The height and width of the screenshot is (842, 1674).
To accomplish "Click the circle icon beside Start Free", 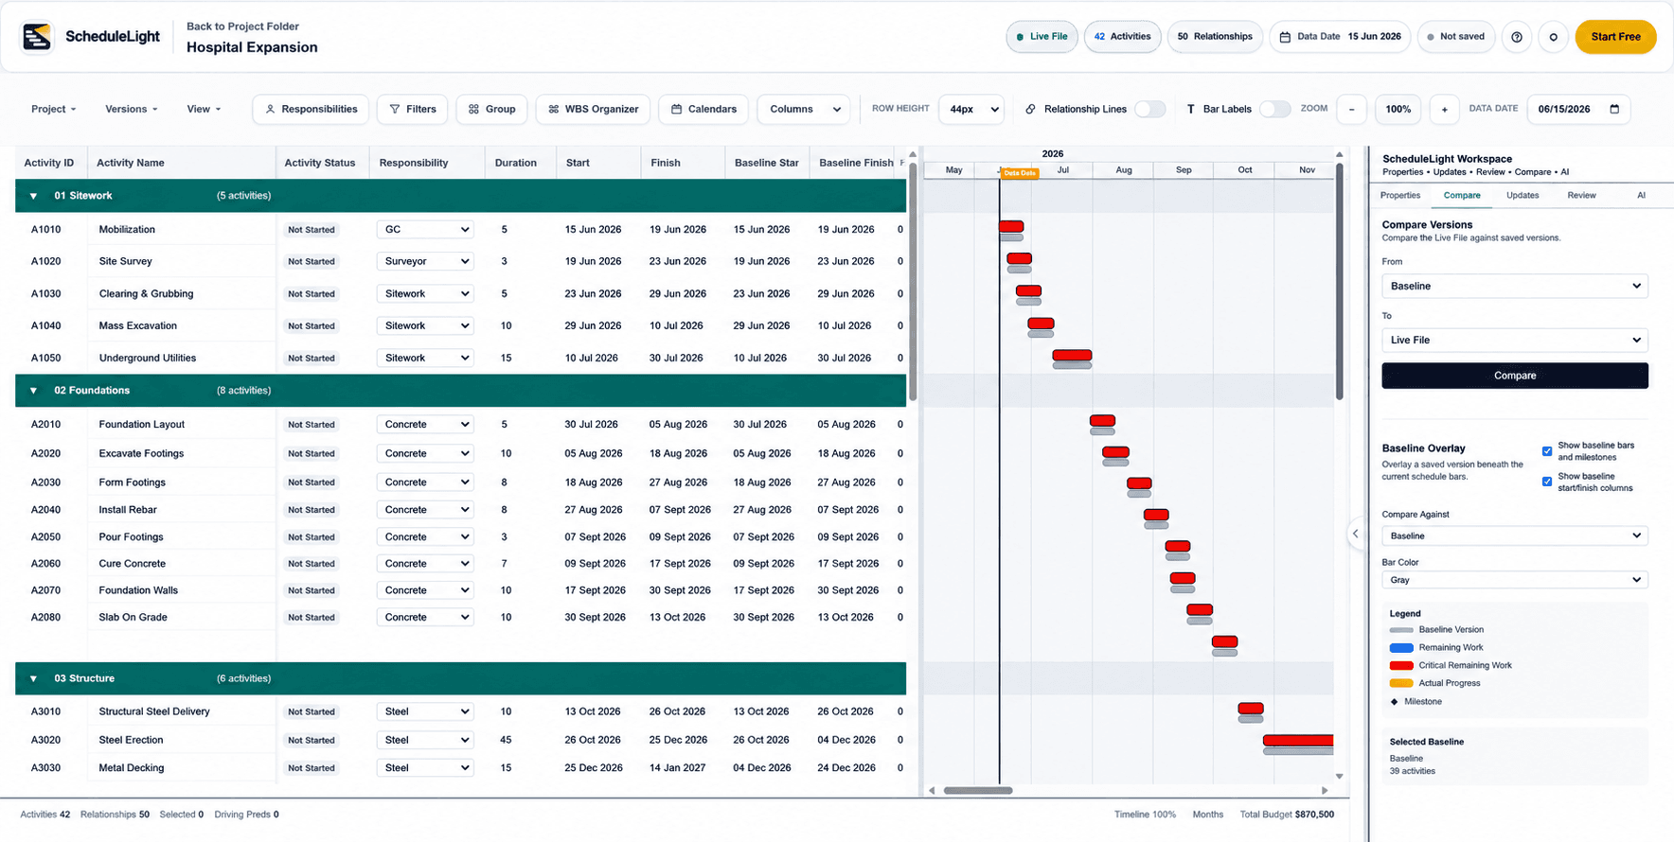I will (x=1553, y=37).
